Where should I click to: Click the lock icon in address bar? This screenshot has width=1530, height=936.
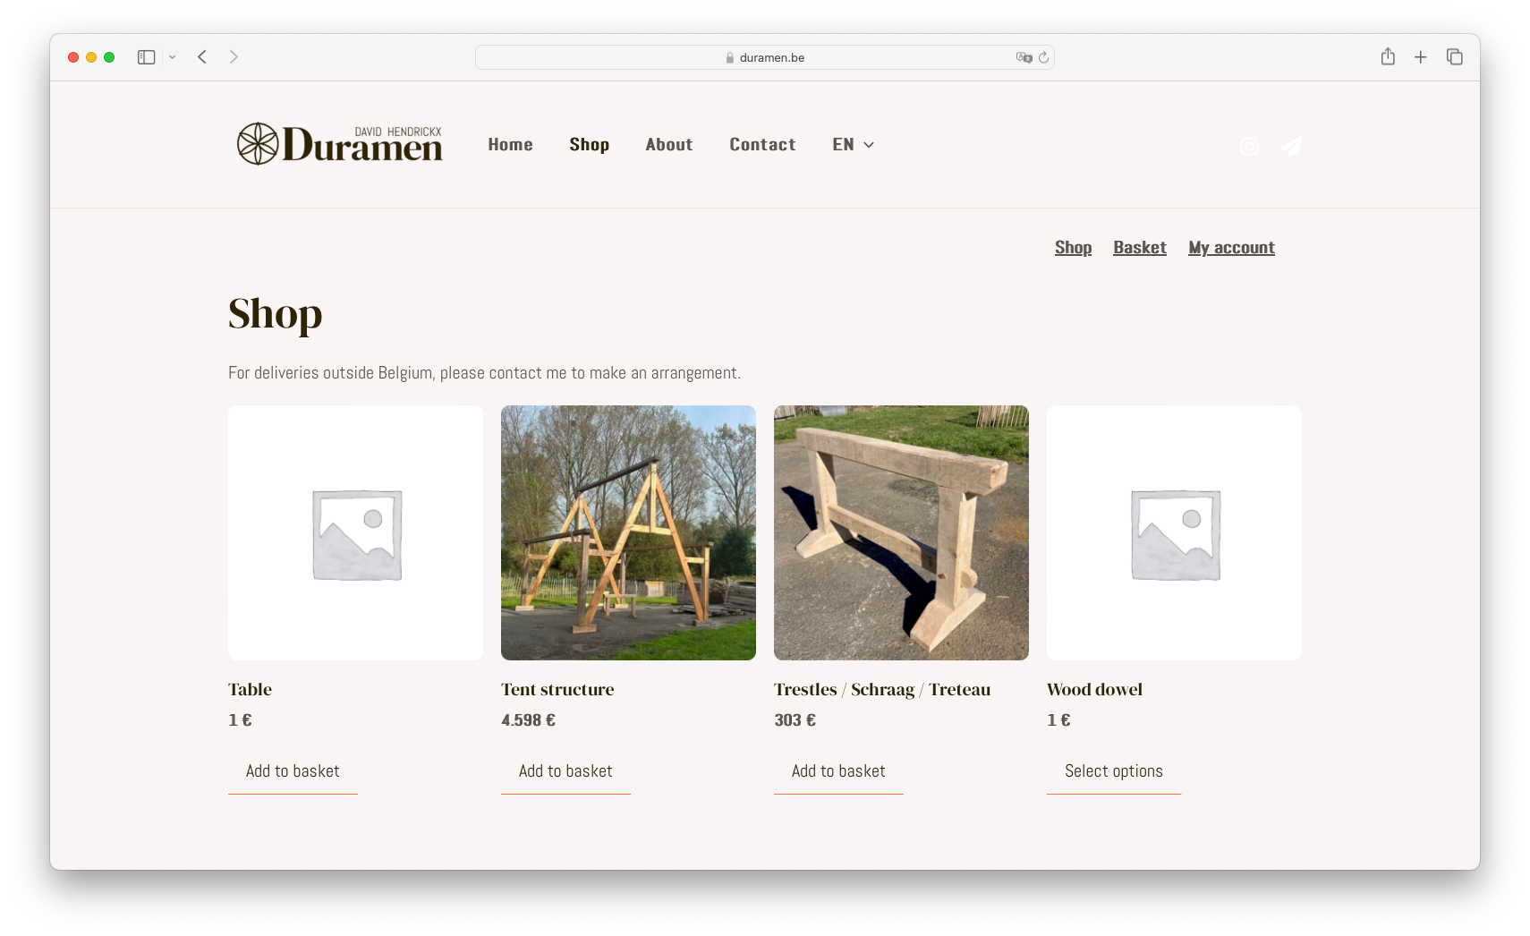[730, 57]
